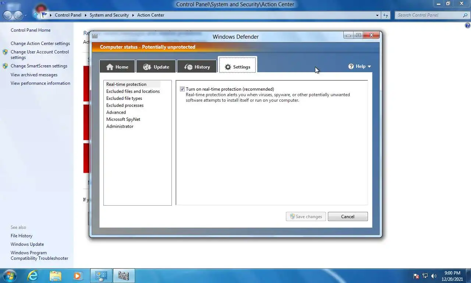Click the shield icon on Save changes

click(x=292, y=216)
